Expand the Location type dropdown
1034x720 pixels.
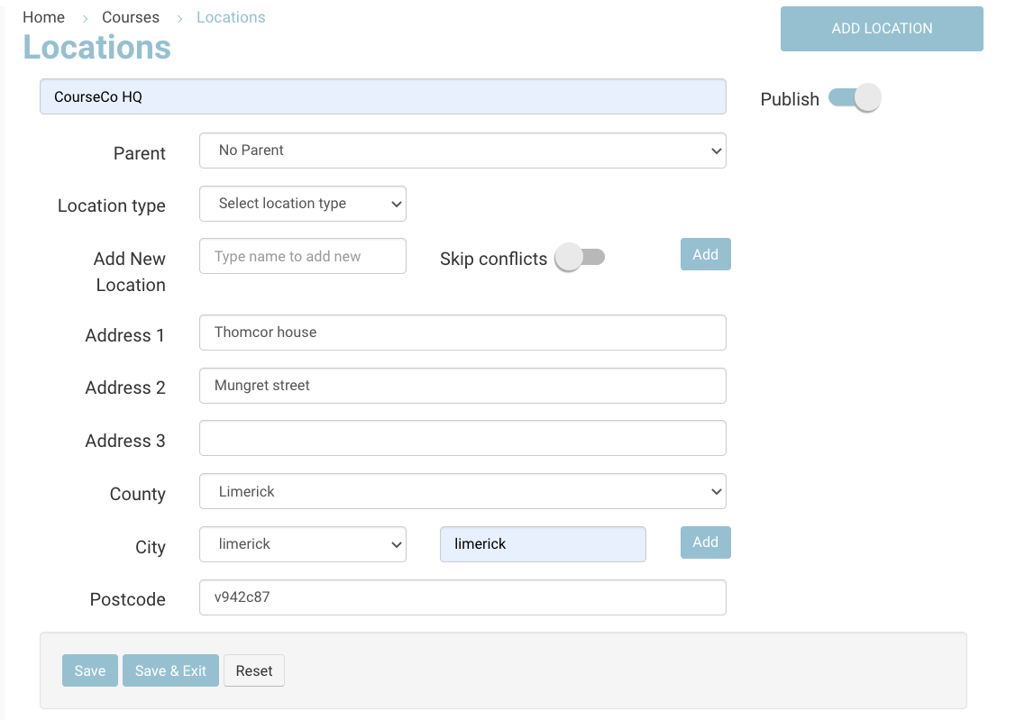[302, 204]
